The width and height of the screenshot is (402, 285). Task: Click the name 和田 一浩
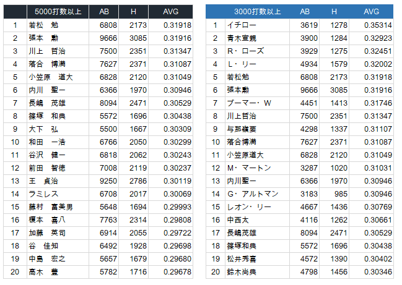(47, 142)
